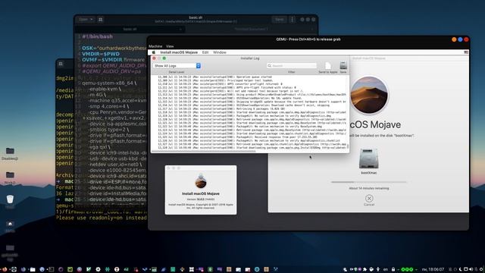The image size is (485, 273).
Task: Click 'Please use readonly=on instead' terminal line
Action: tap(101, 218)
